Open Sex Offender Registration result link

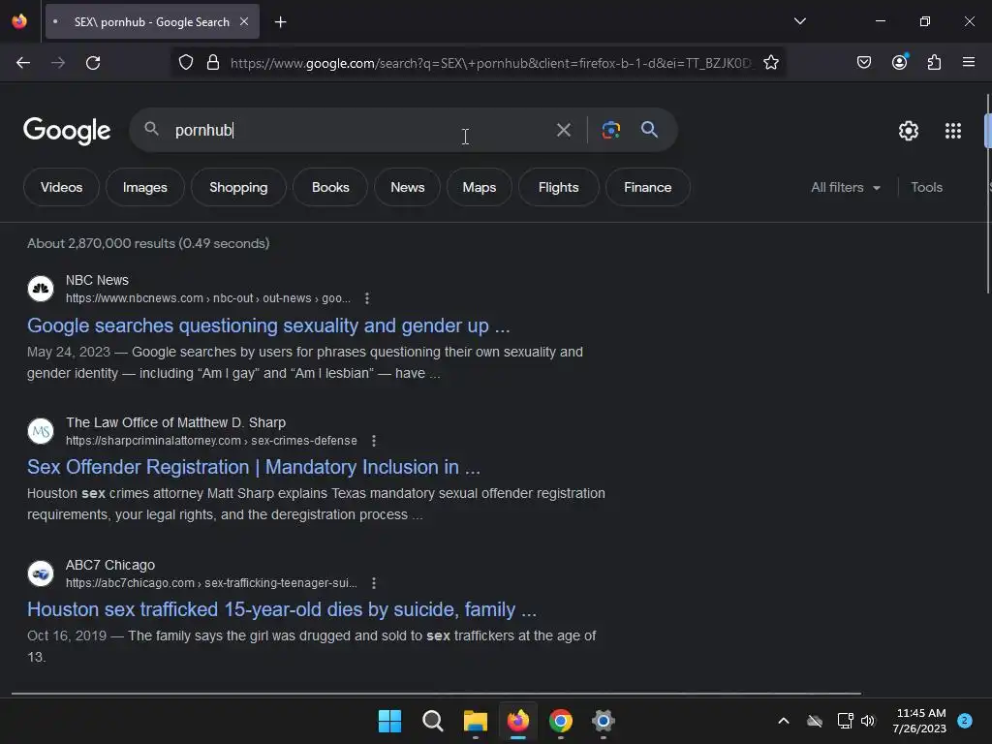254,467
